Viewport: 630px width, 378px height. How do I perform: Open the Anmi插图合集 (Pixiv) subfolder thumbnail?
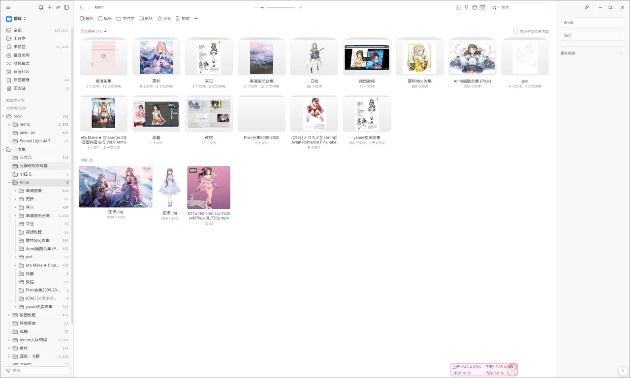[472, 58]
